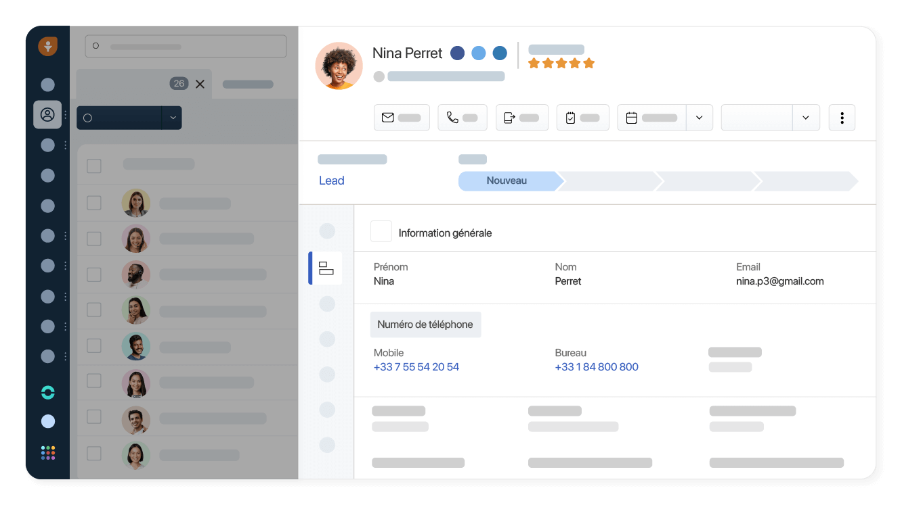Viewport: 902px width, 505px height.
Task: Select the hierarchy tab icon beside Information générale
Action: click(326, 268)
